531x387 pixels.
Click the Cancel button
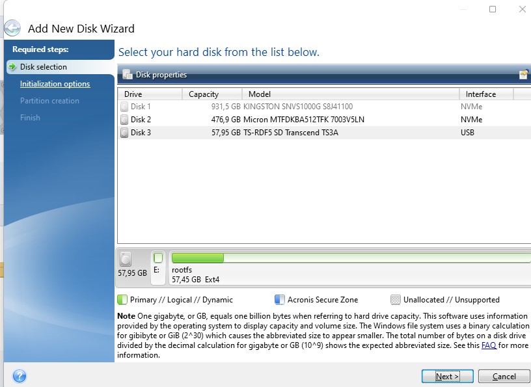pos(504,376)
